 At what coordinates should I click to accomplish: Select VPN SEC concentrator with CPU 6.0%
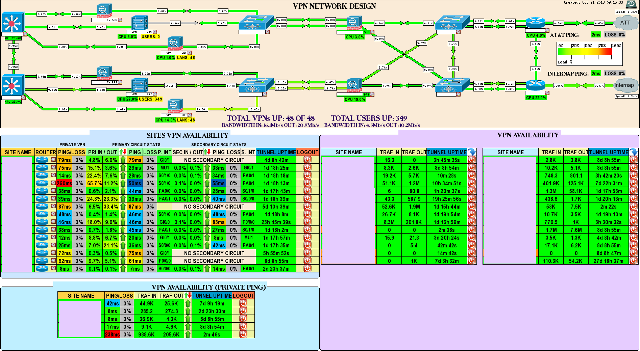pos(140,23)
